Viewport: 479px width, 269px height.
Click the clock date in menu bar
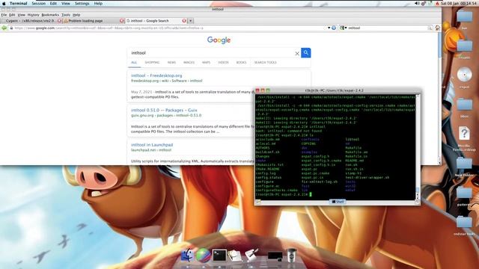(459, 3)
